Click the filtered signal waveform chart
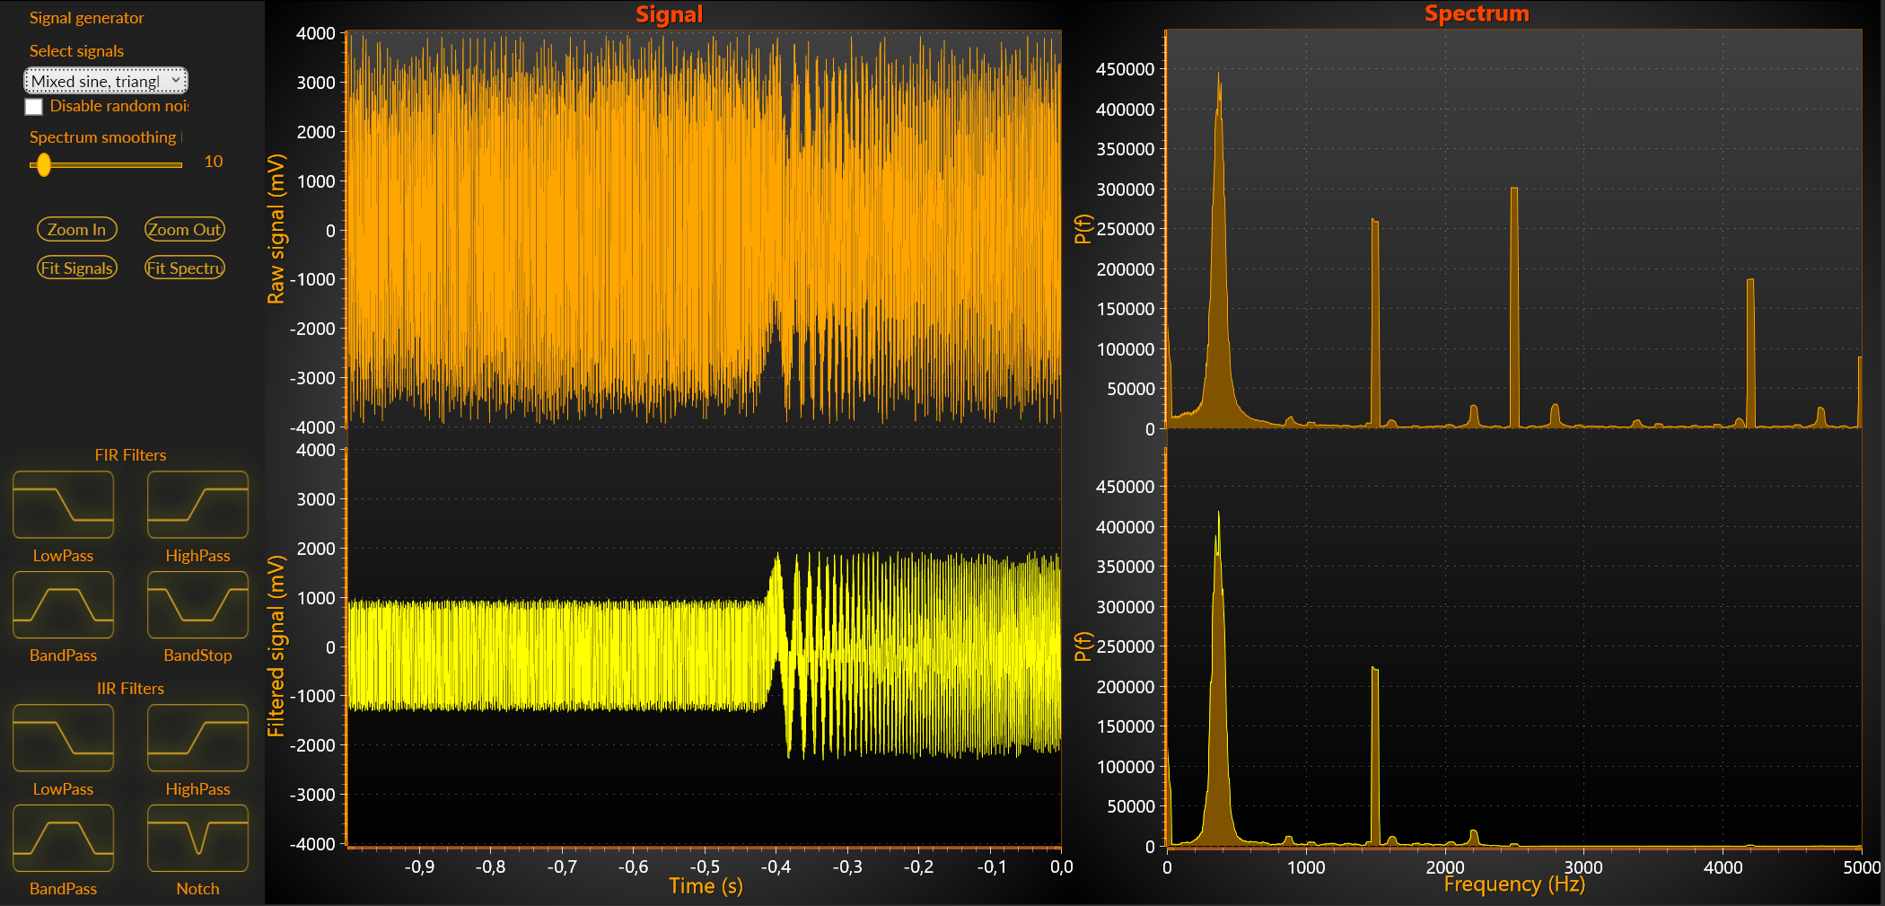 pyautogui.click(x=704, y=647)
